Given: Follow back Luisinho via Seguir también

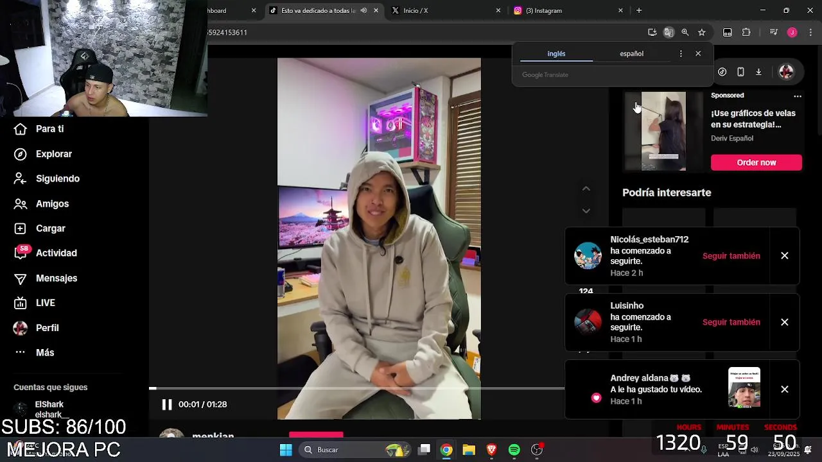Looking at the screenshot, I should pyautogui.click(x=731, y=322).
